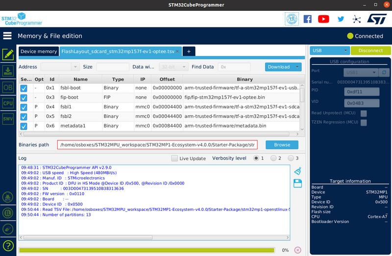Click the Find Data field
This screenshot has width=392, height=256.
tap(234, 67)
